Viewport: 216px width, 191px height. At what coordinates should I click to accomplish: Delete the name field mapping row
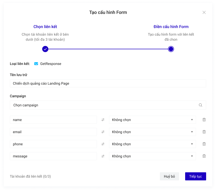pyautogui.click(x=204, y=120)
